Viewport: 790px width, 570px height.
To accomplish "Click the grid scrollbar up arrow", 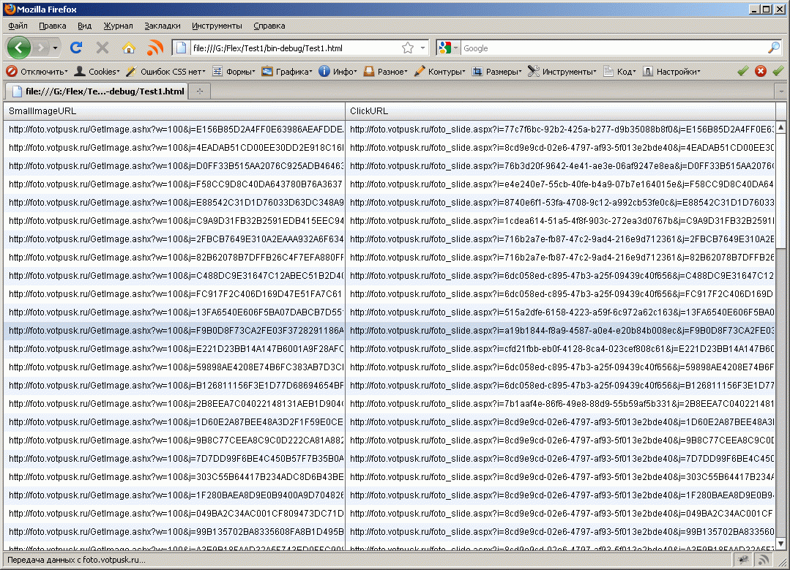I will pos(781,127).
